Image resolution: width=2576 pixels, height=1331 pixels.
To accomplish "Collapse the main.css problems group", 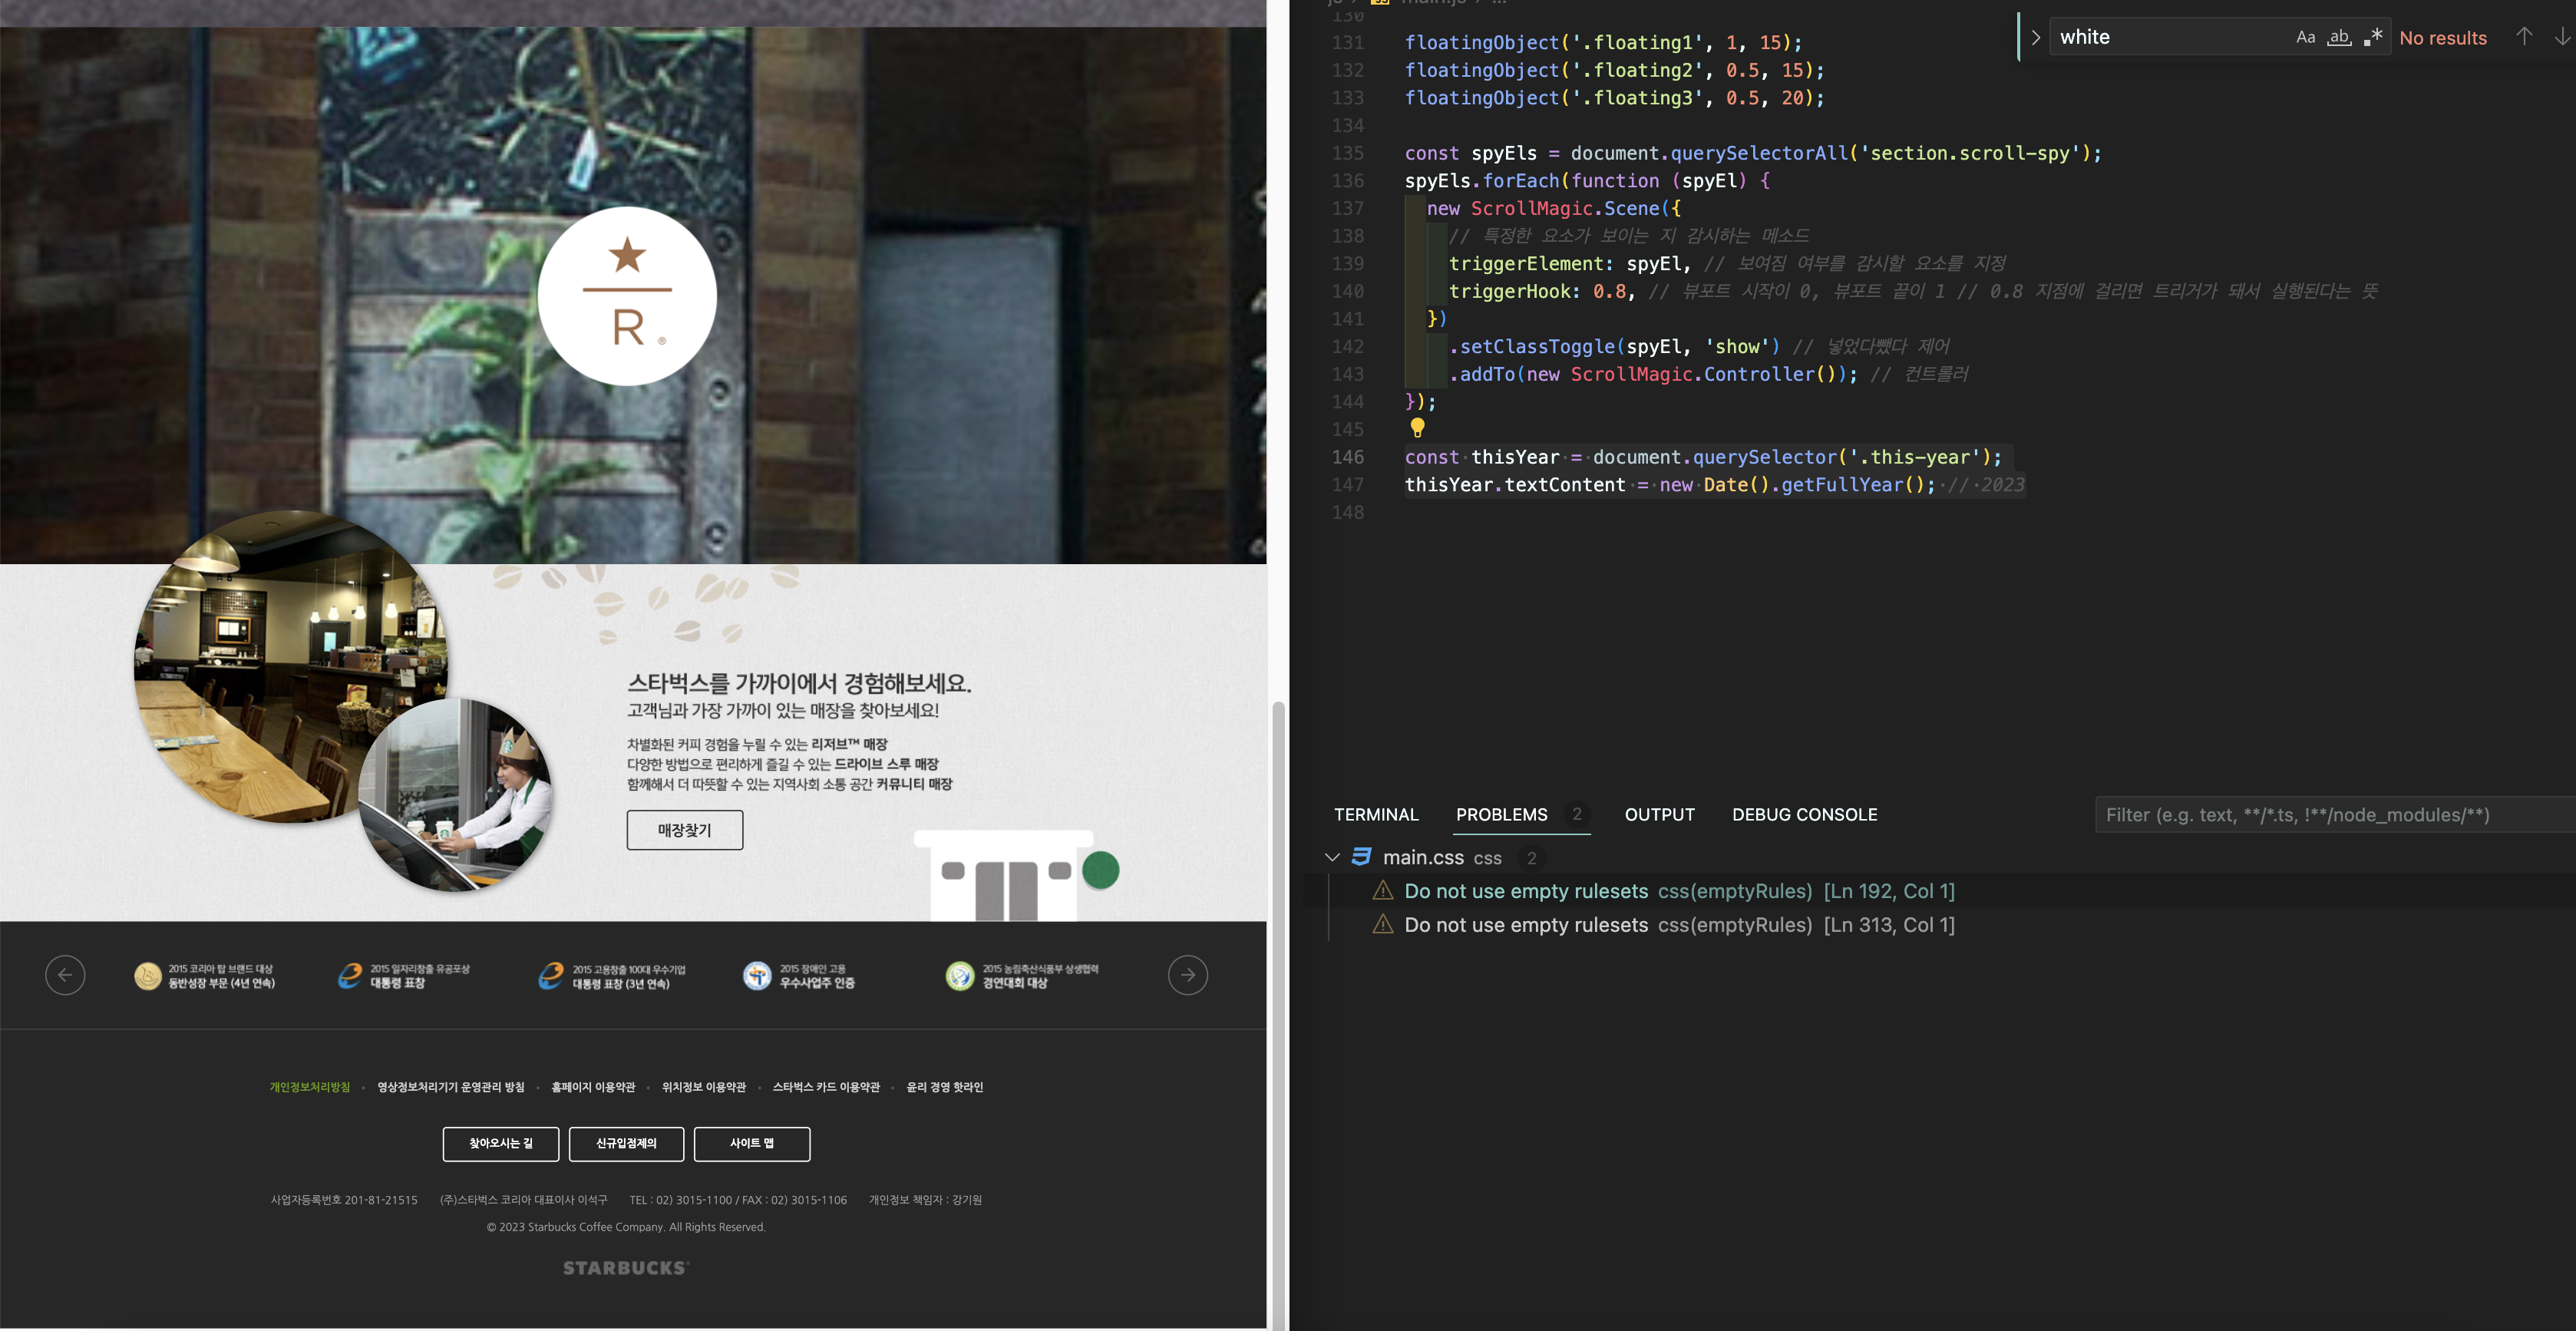I will pos(1332,857).
